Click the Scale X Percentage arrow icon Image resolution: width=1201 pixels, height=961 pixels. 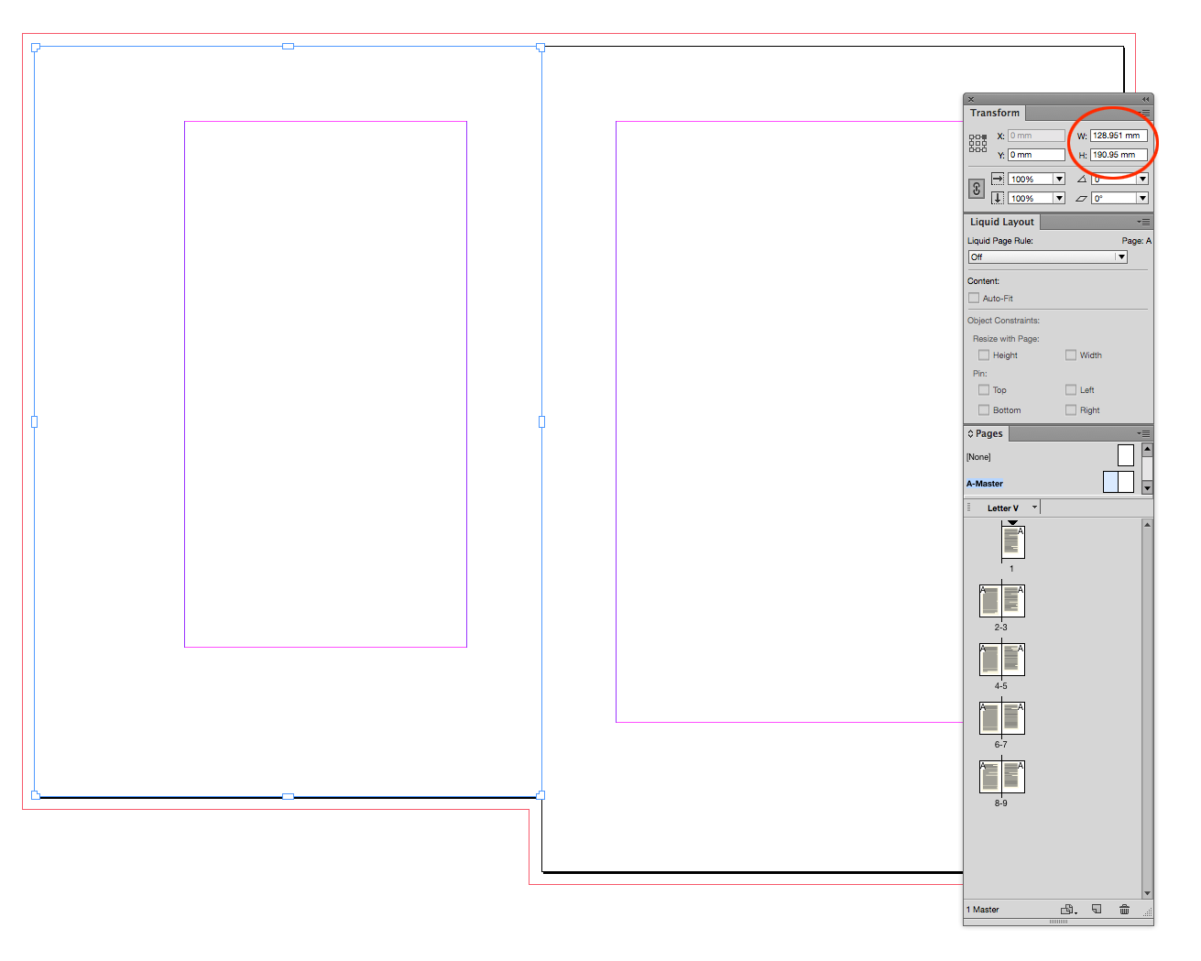[998, 179]
